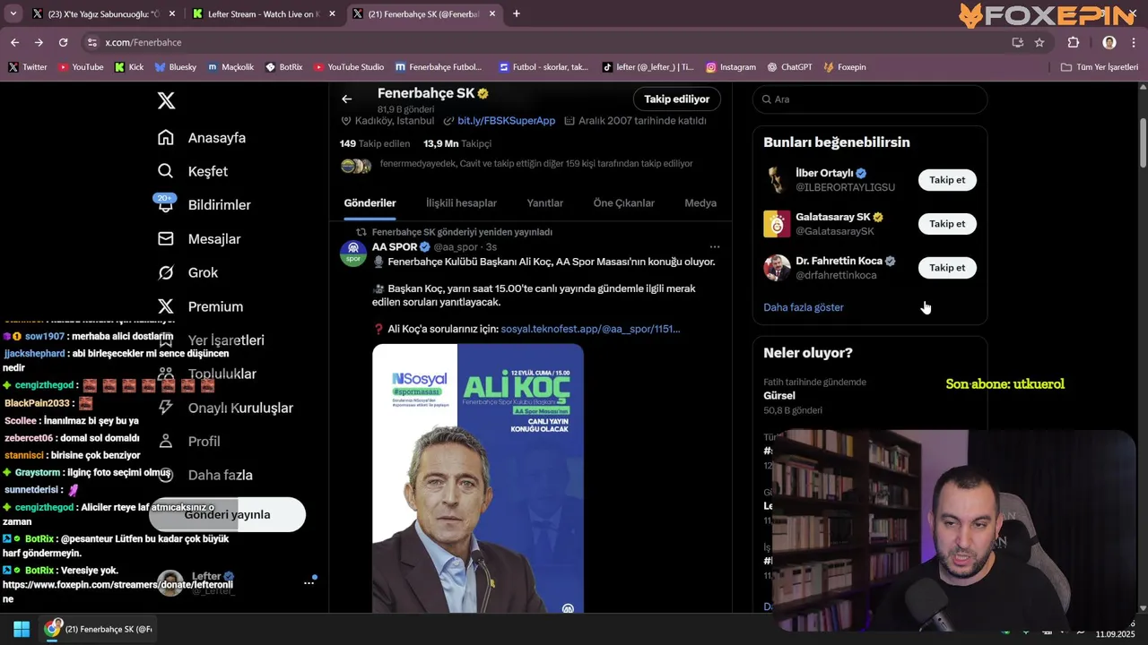
Task: Click the address bar x.com/Fenerbahce
Action: tap(538, 42)
